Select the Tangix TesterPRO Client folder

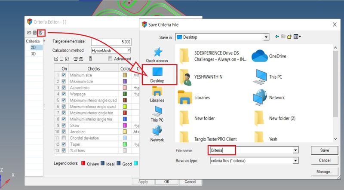point(208,138)
